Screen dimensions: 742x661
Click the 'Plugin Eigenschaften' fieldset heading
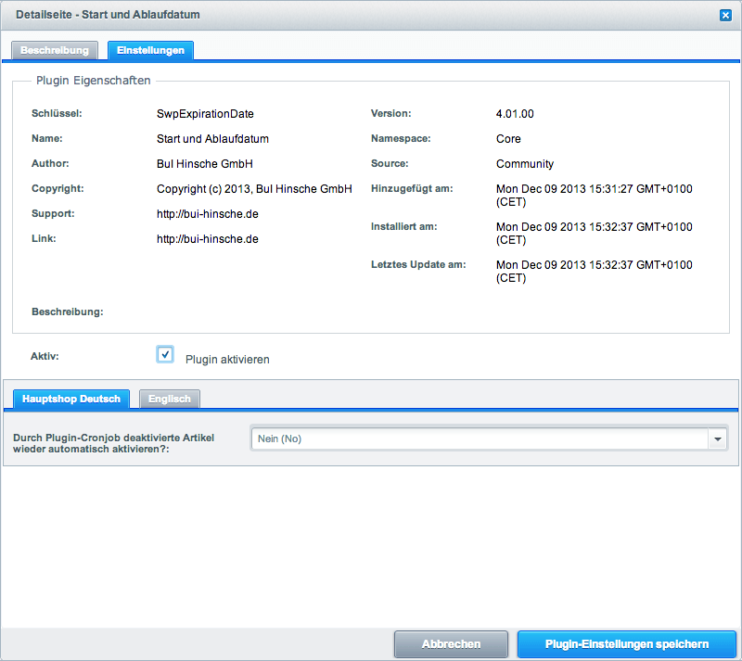(93, 81)
